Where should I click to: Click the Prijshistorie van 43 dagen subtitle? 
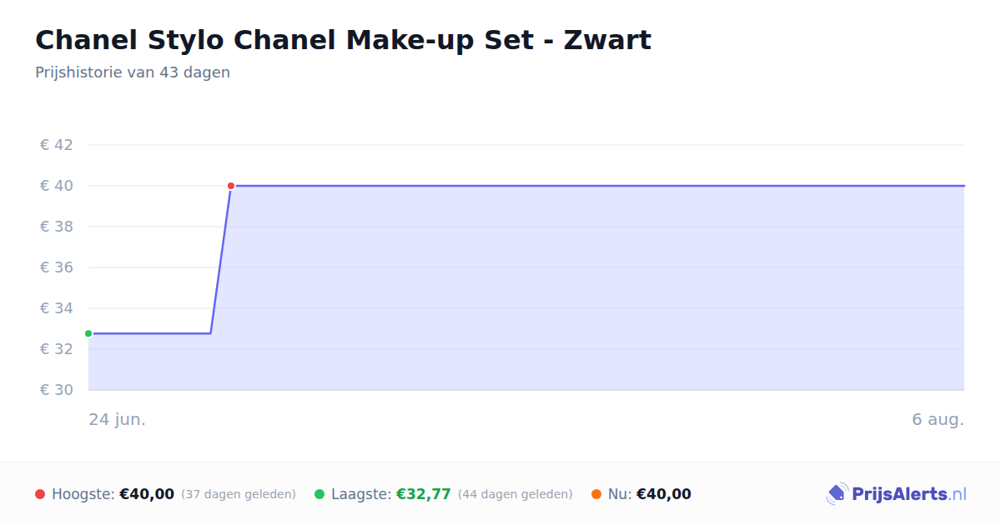coord(133,72)
